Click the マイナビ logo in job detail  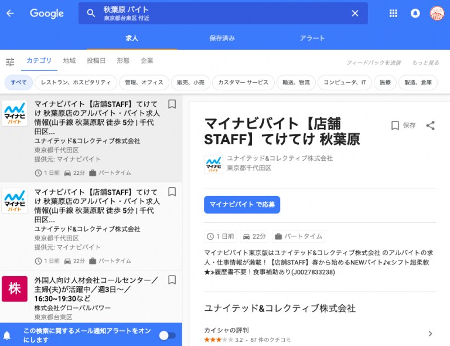click(x=213, y=164)
